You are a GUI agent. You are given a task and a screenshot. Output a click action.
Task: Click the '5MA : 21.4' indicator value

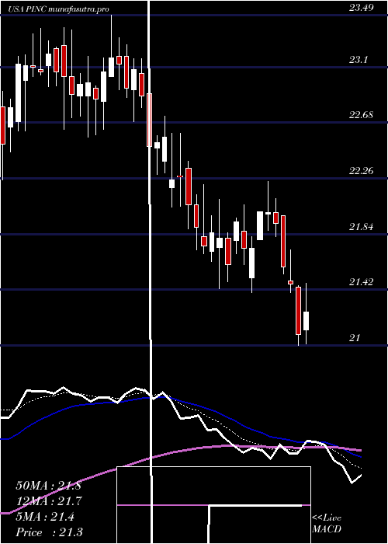(45, 517)
